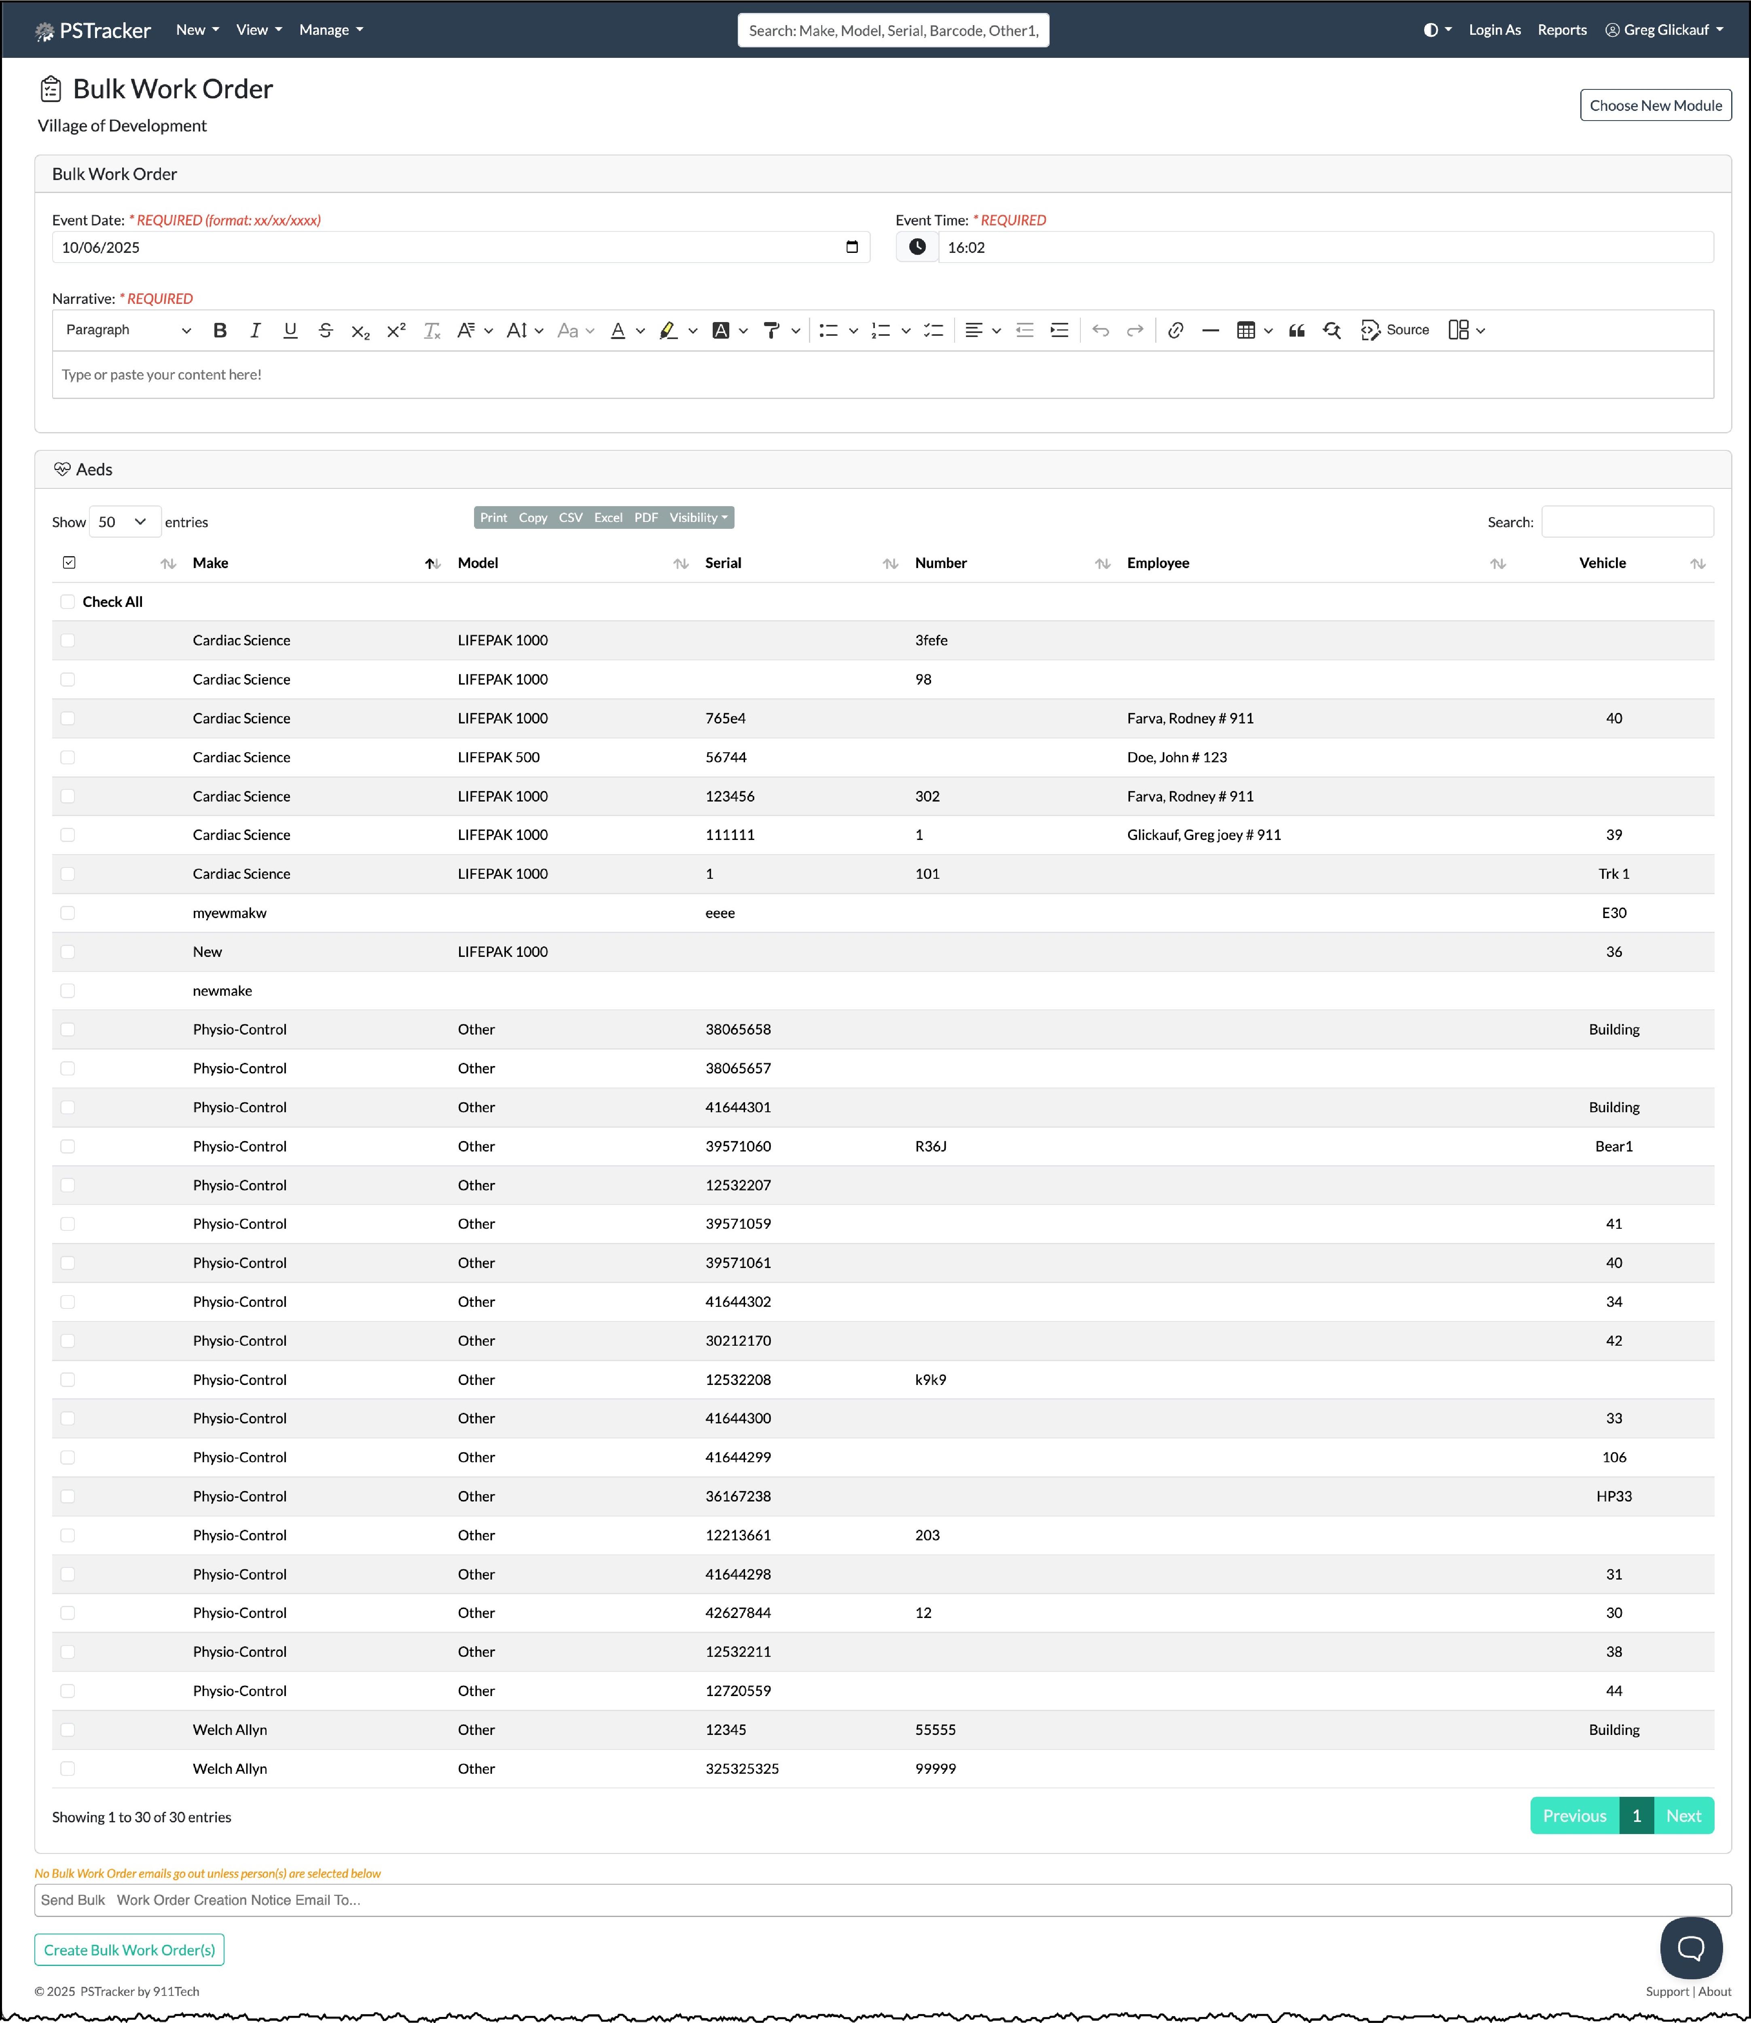Check the Check All checkbox
The height and width of the screenshot is (2023, 1751).
pos(68,602)
